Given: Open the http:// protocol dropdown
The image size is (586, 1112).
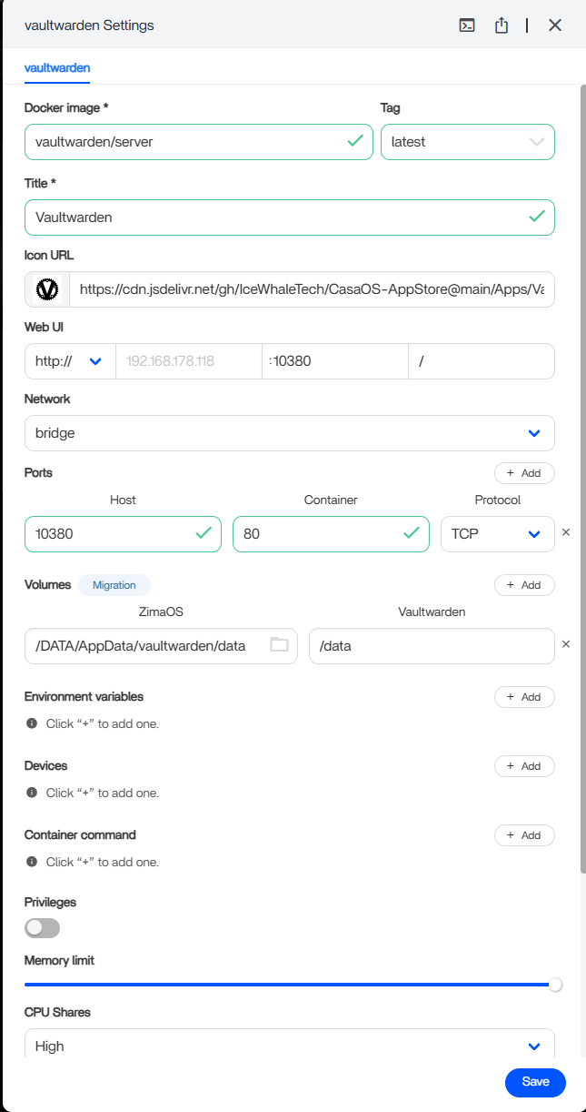Looking at the screenshot, I should point(70,361).
